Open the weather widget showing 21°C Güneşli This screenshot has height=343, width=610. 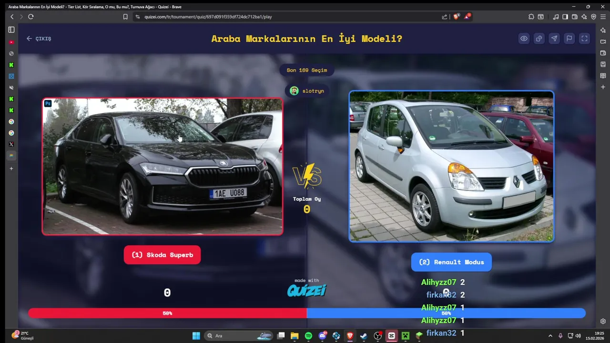23,336
